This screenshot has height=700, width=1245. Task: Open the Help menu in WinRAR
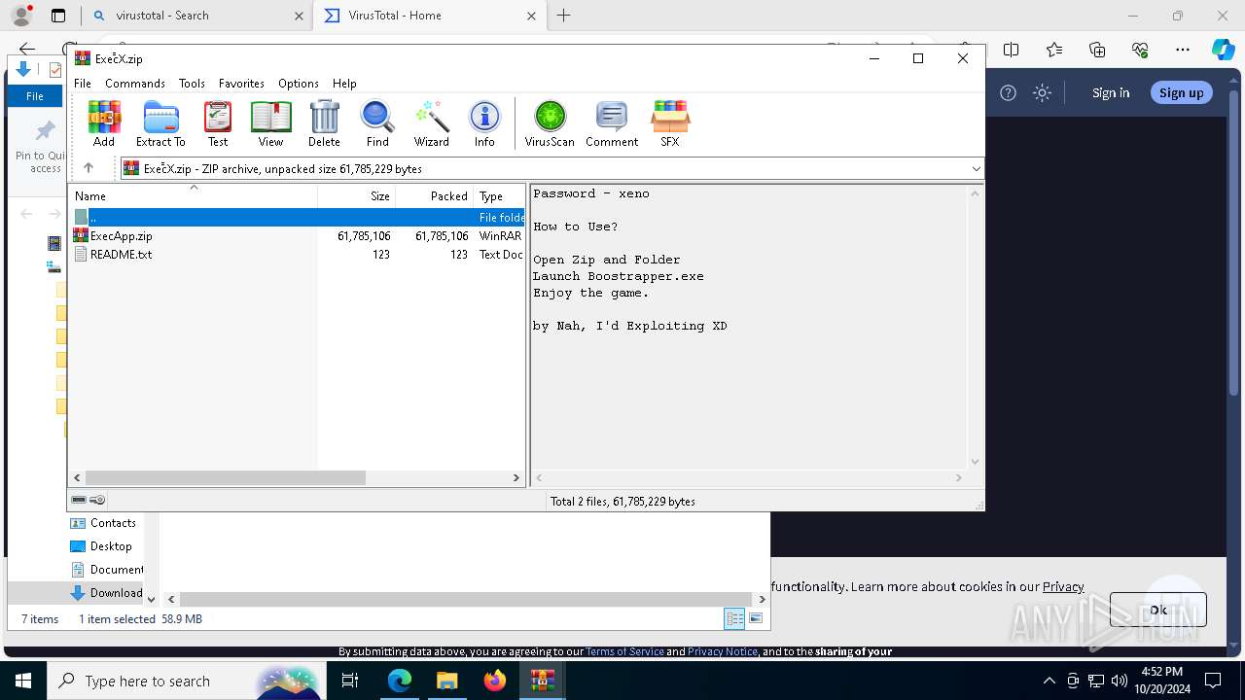344,84
